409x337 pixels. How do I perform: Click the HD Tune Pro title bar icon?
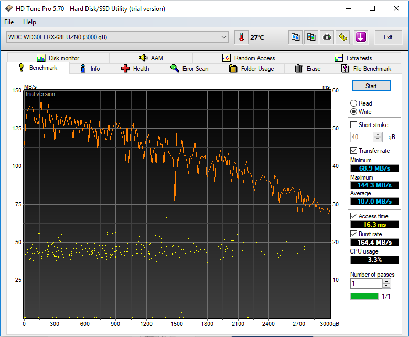click(8, 8)
